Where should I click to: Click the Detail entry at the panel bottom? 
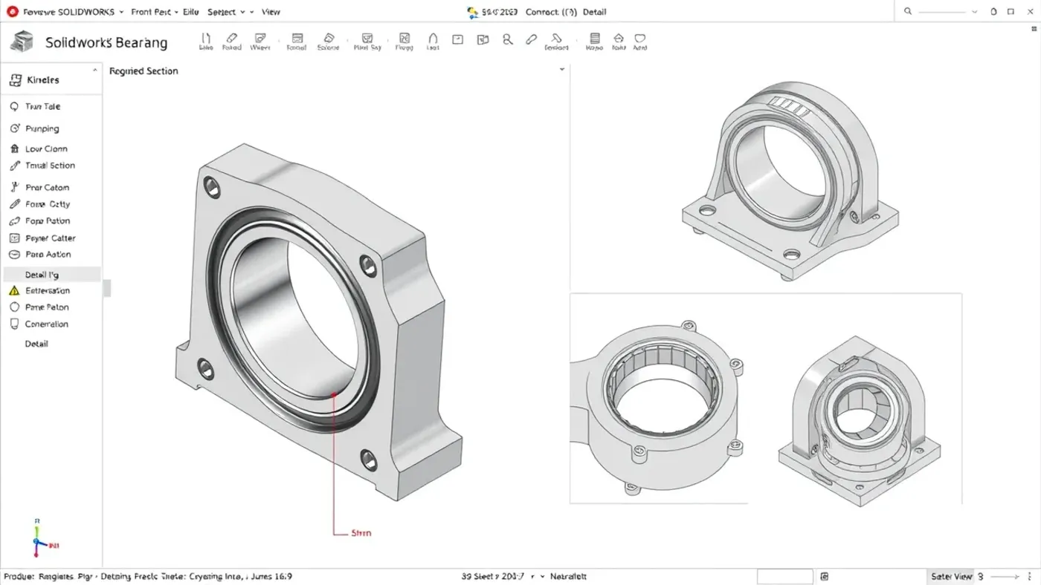click(36, 344)
